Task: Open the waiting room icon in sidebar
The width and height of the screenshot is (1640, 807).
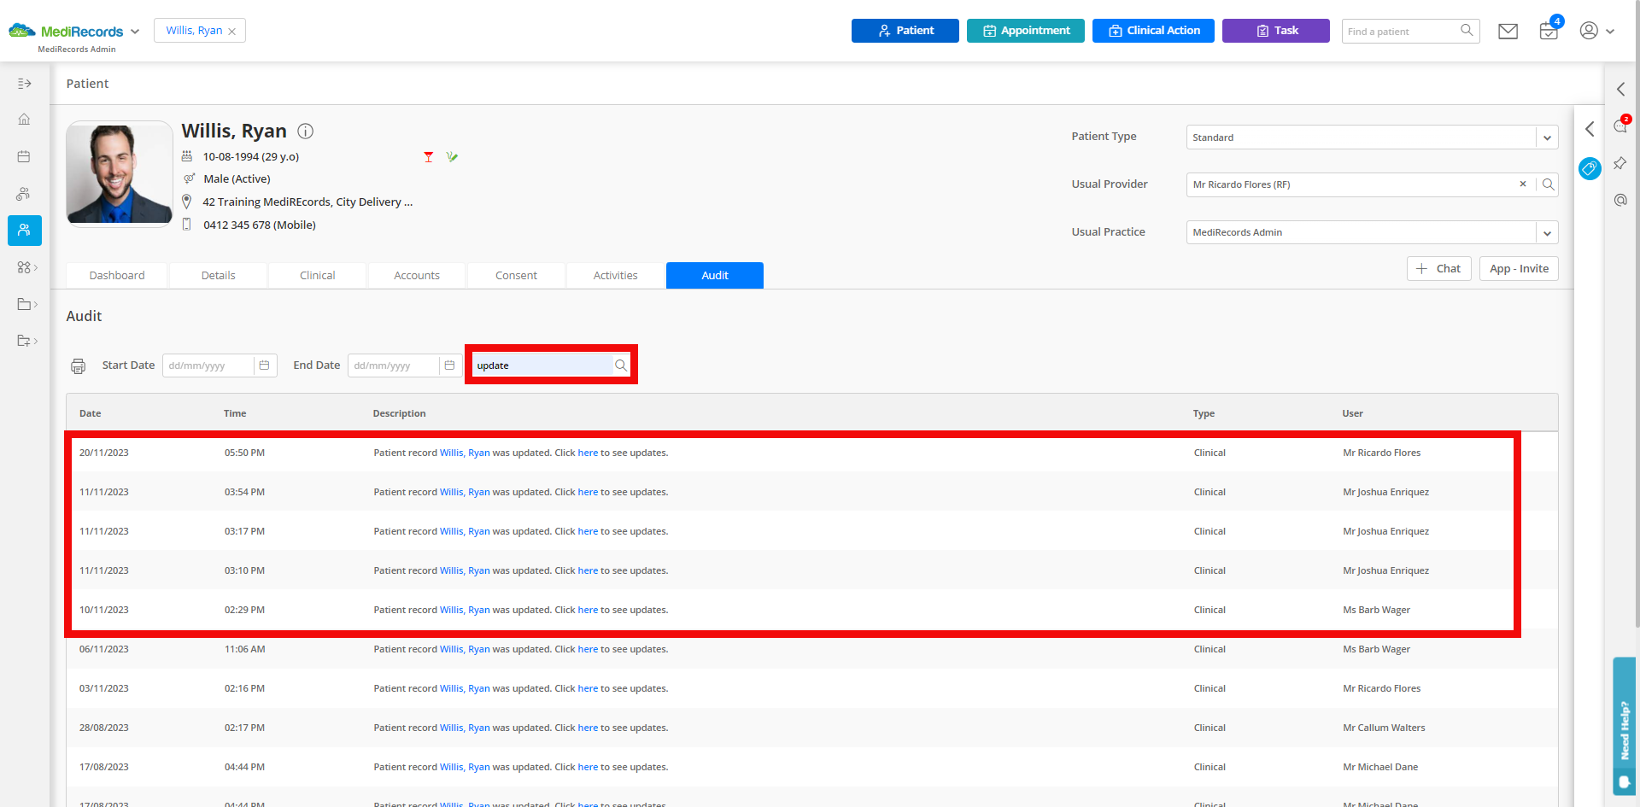Action: [x=24, y=193]
